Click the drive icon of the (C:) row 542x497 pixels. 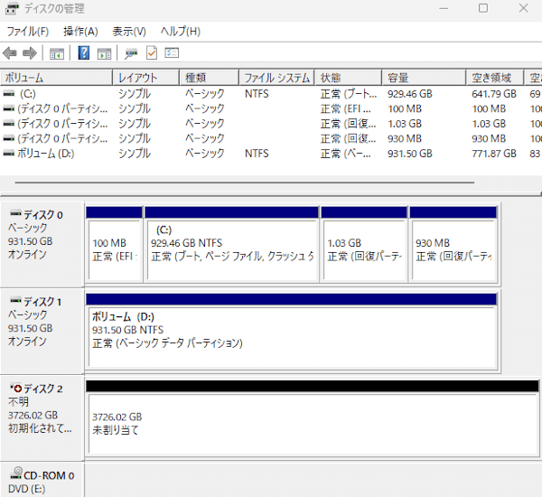[x=9, y=94]
